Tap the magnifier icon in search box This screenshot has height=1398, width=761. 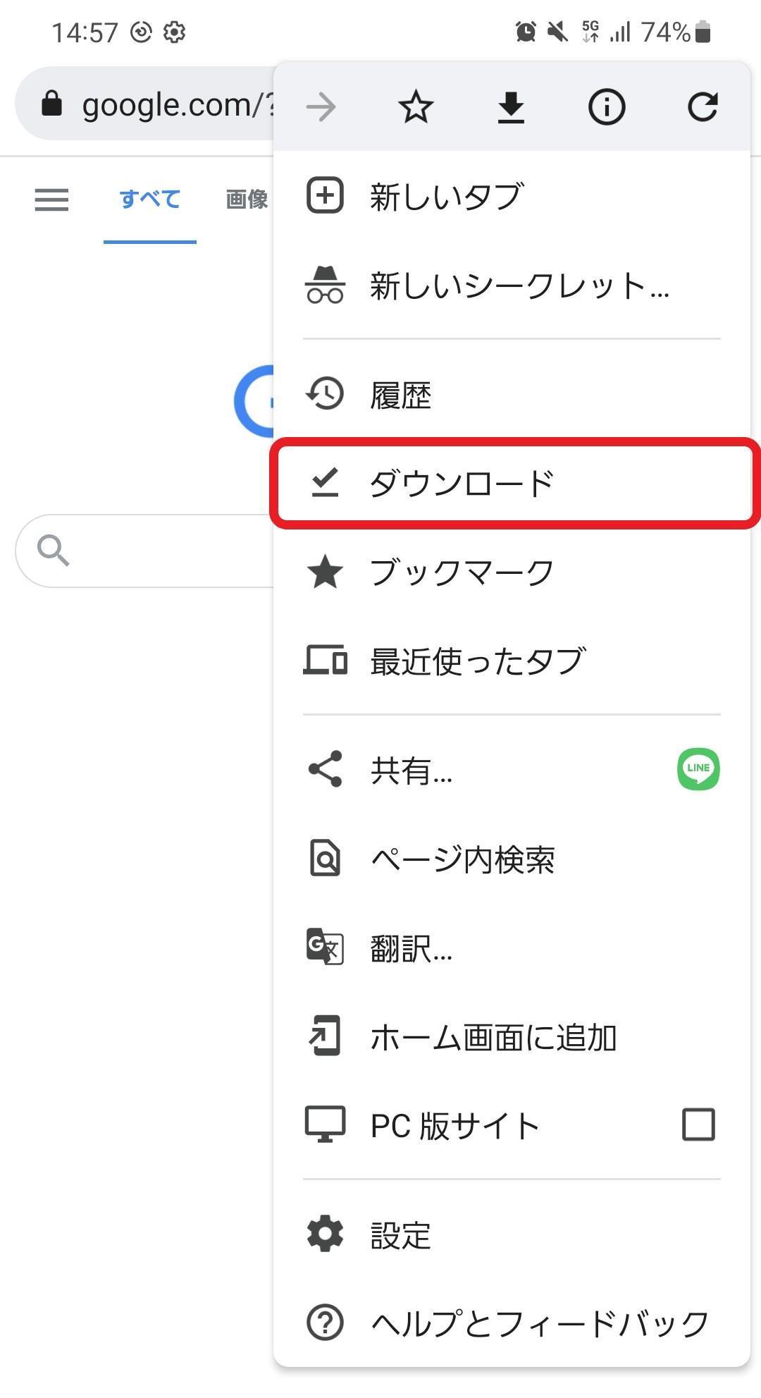54,551
